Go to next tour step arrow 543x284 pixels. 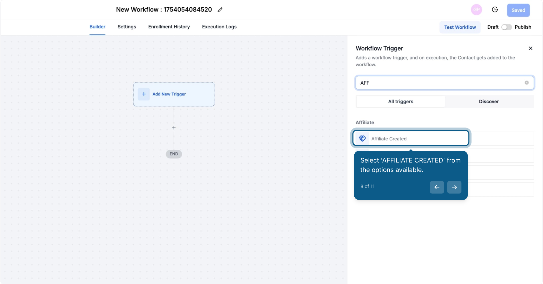click(454, 187)
